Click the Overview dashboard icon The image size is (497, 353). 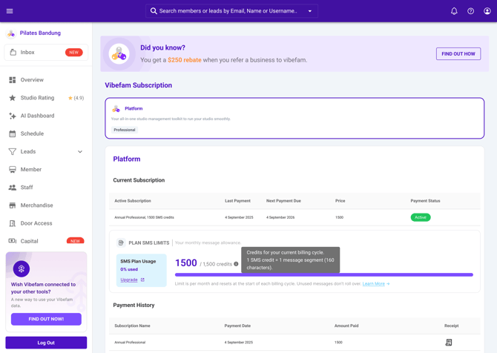[x=13, y=80]
